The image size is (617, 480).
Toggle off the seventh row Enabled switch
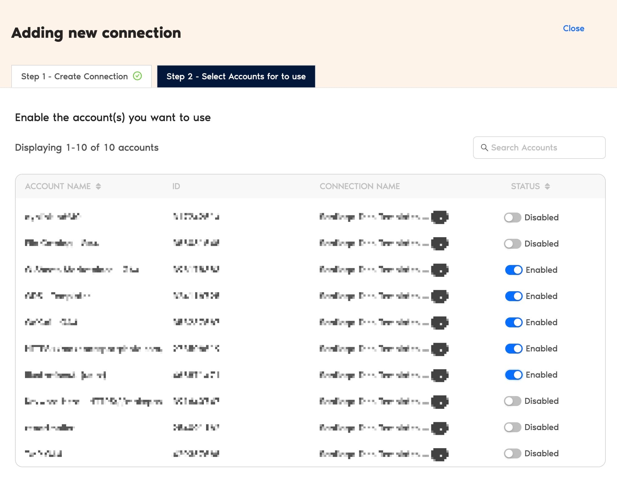pyautogui.click(x=514, y=375)
